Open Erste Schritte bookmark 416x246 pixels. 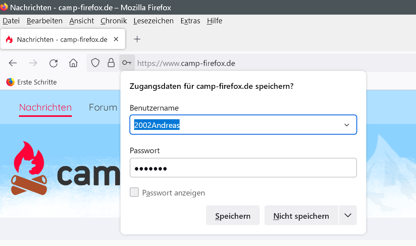pos(32,82)
